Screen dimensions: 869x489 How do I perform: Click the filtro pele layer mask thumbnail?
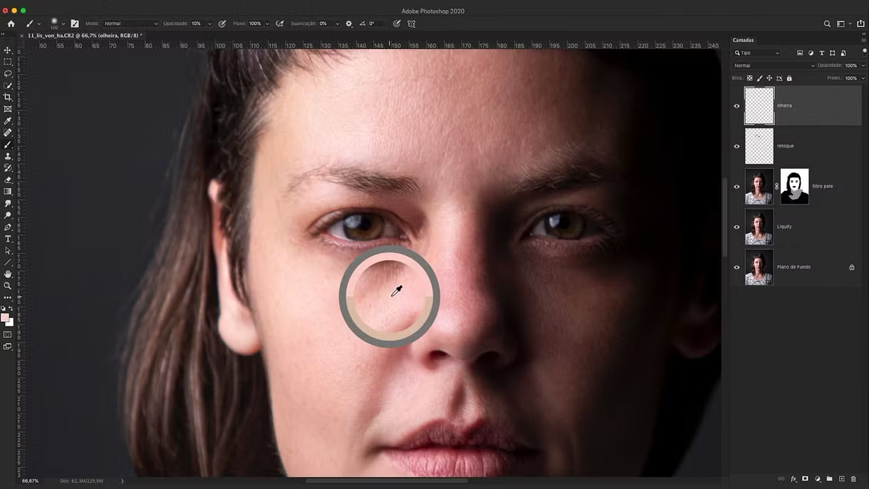click(x=794, y=186)
